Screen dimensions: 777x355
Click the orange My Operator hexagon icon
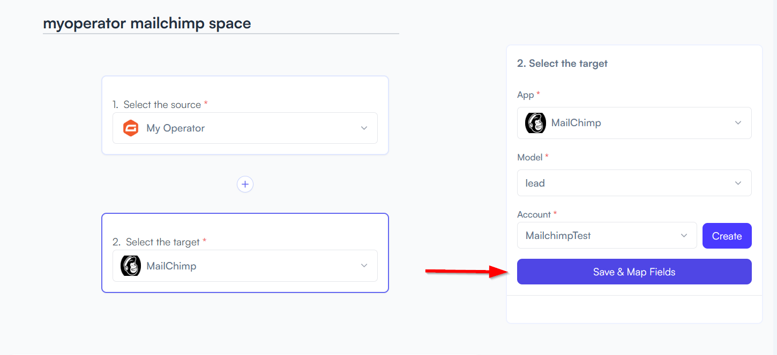click(131, 128)
